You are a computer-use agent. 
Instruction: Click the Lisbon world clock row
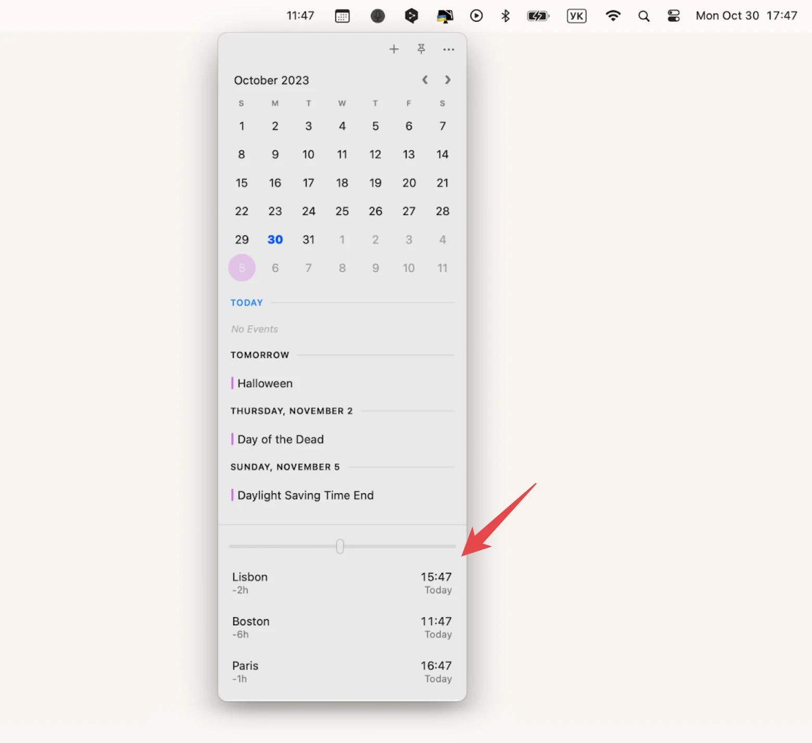tap(342, 583)
